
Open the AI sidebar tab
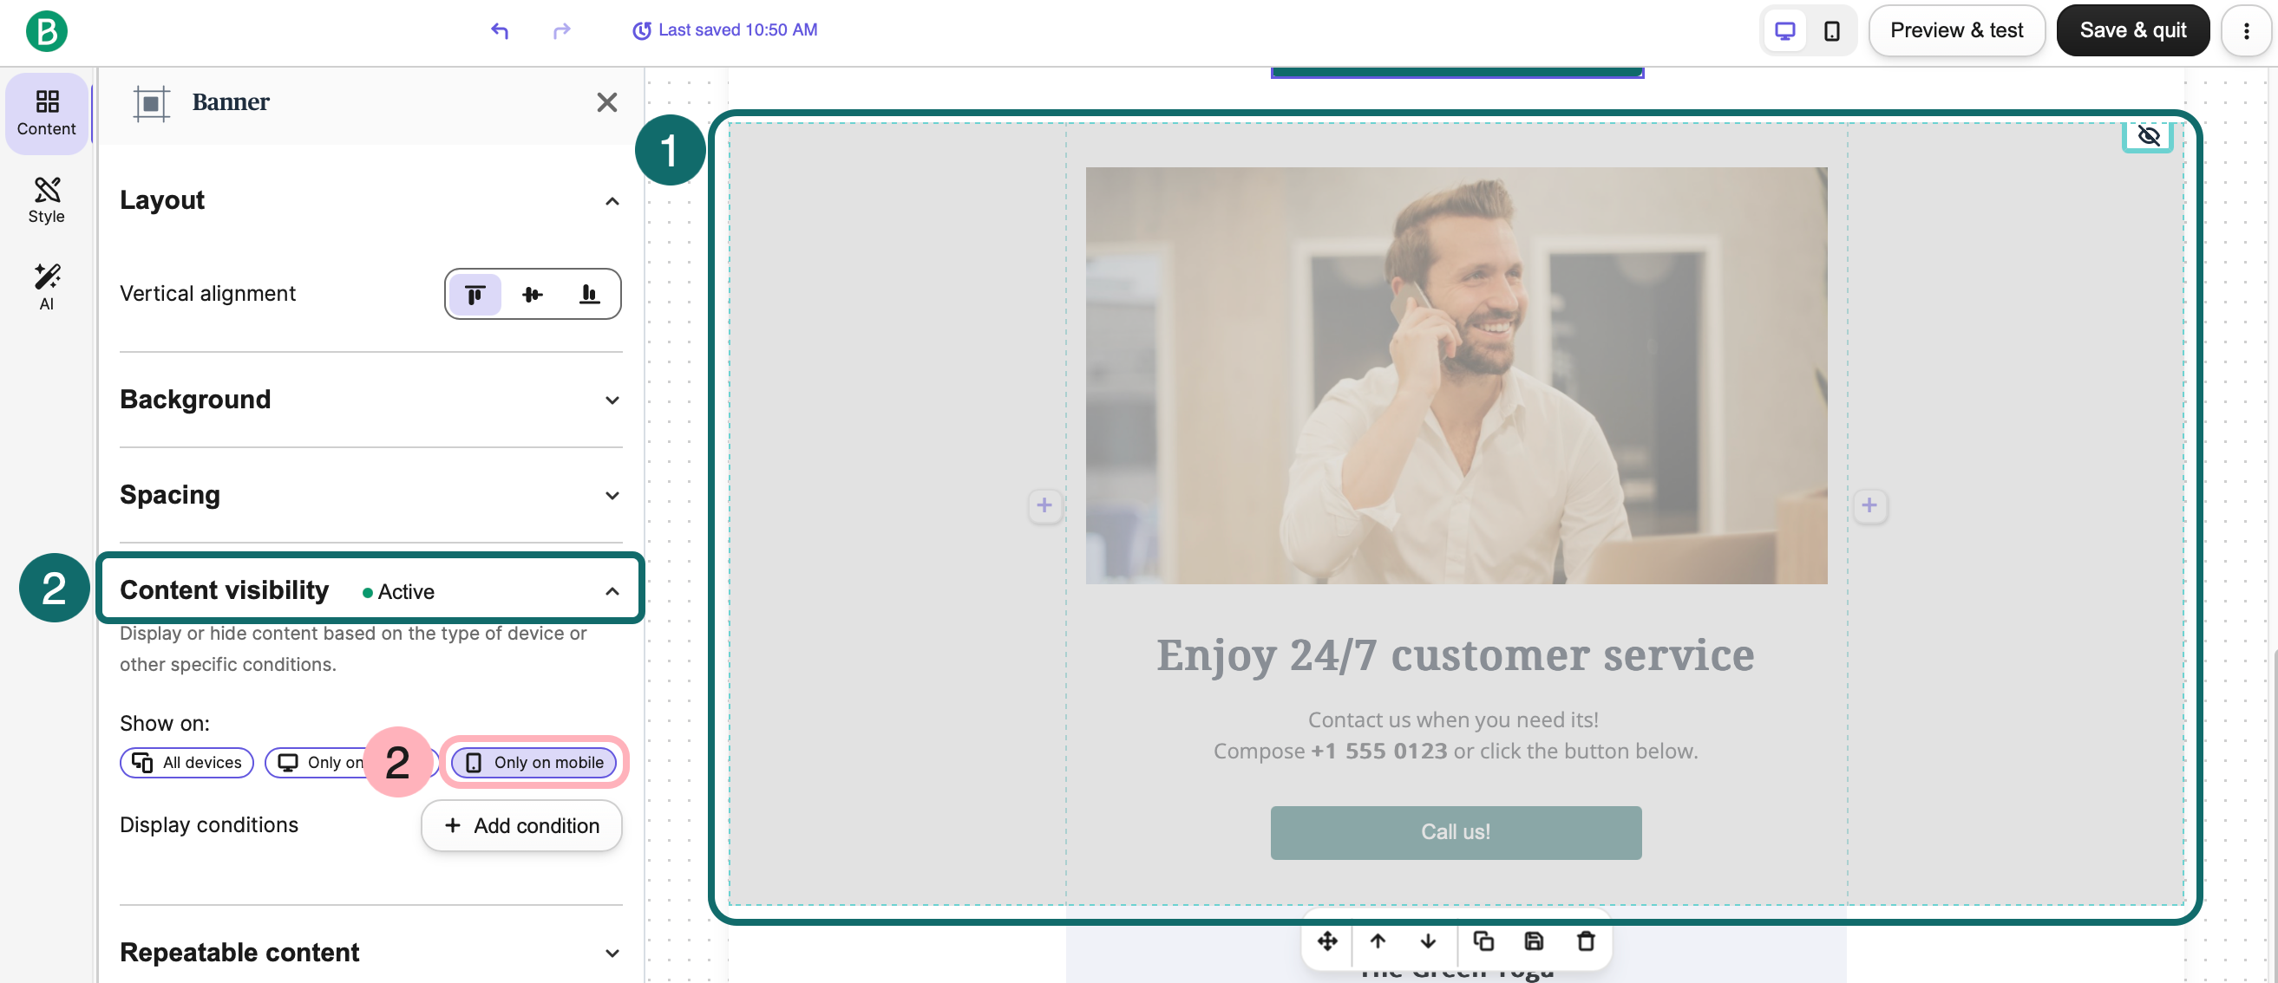point(47,287)
